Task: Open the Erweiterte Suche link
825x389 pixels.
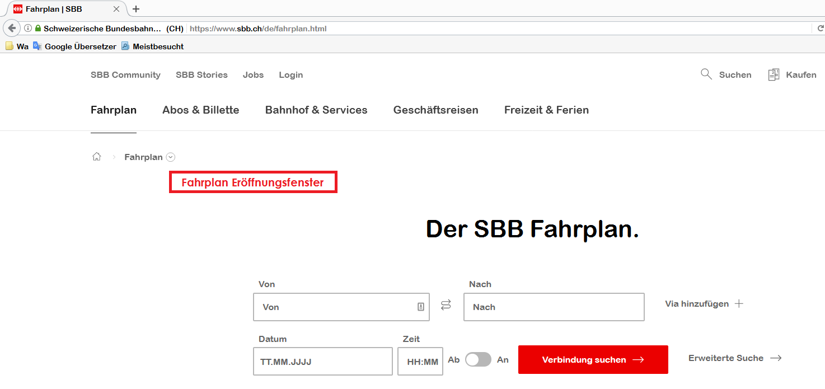Action: (x=735, y=358)
